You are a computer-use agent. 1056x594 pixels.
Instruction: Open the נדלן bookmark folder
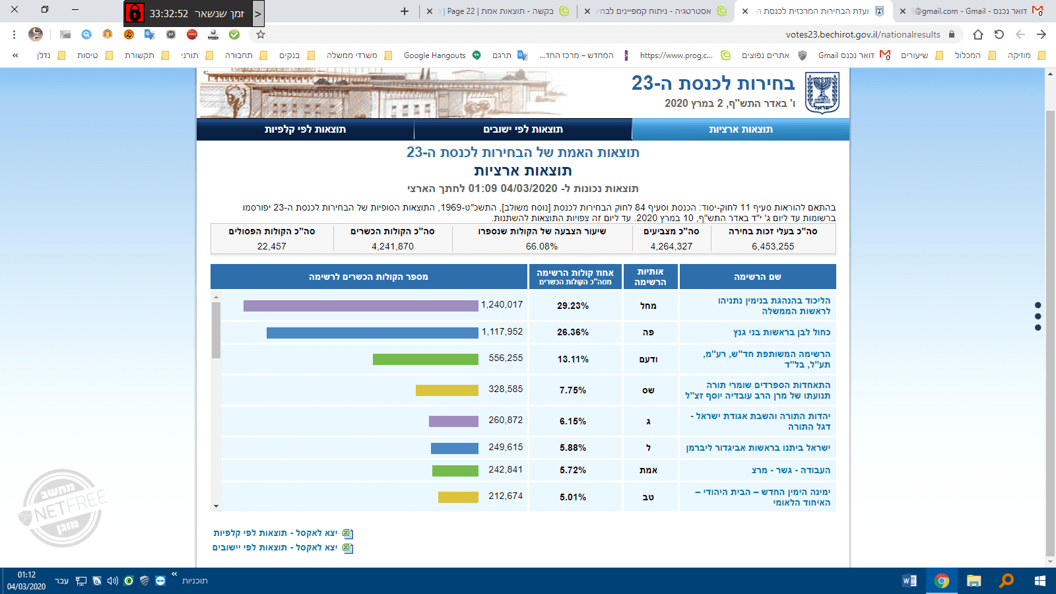51,55
